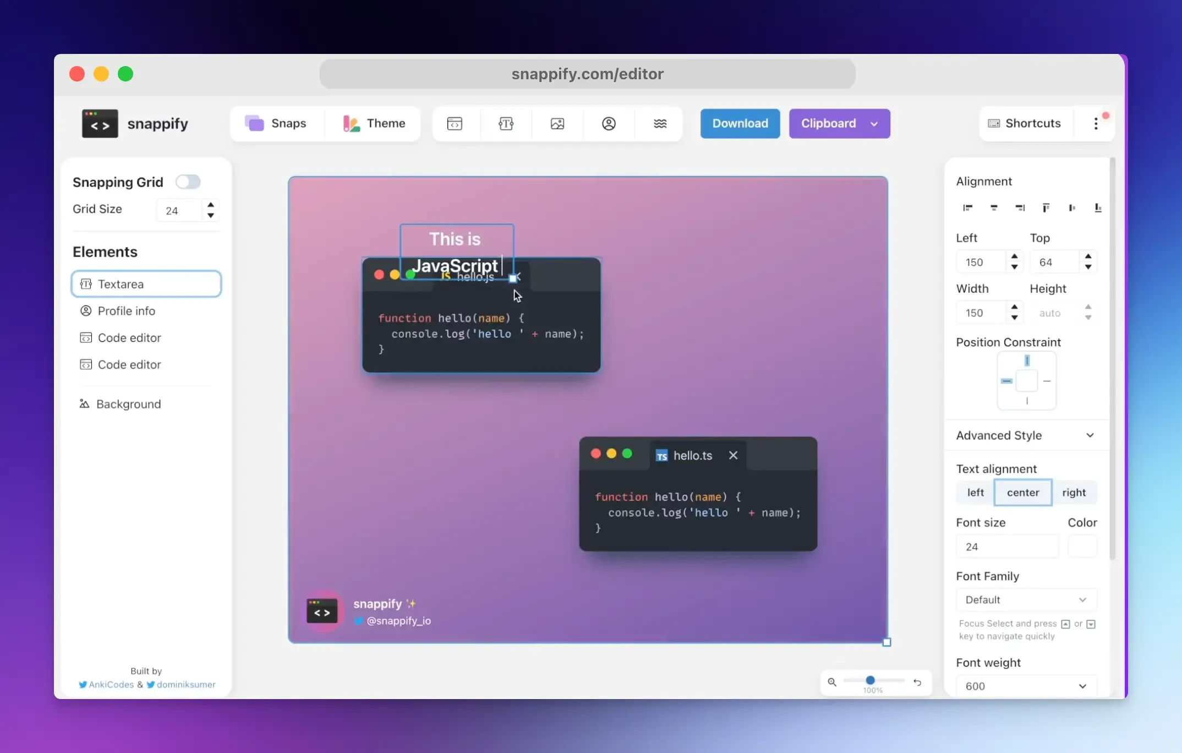Toggle the Snapping Grid switch
1182x753 pixels.
188,182
